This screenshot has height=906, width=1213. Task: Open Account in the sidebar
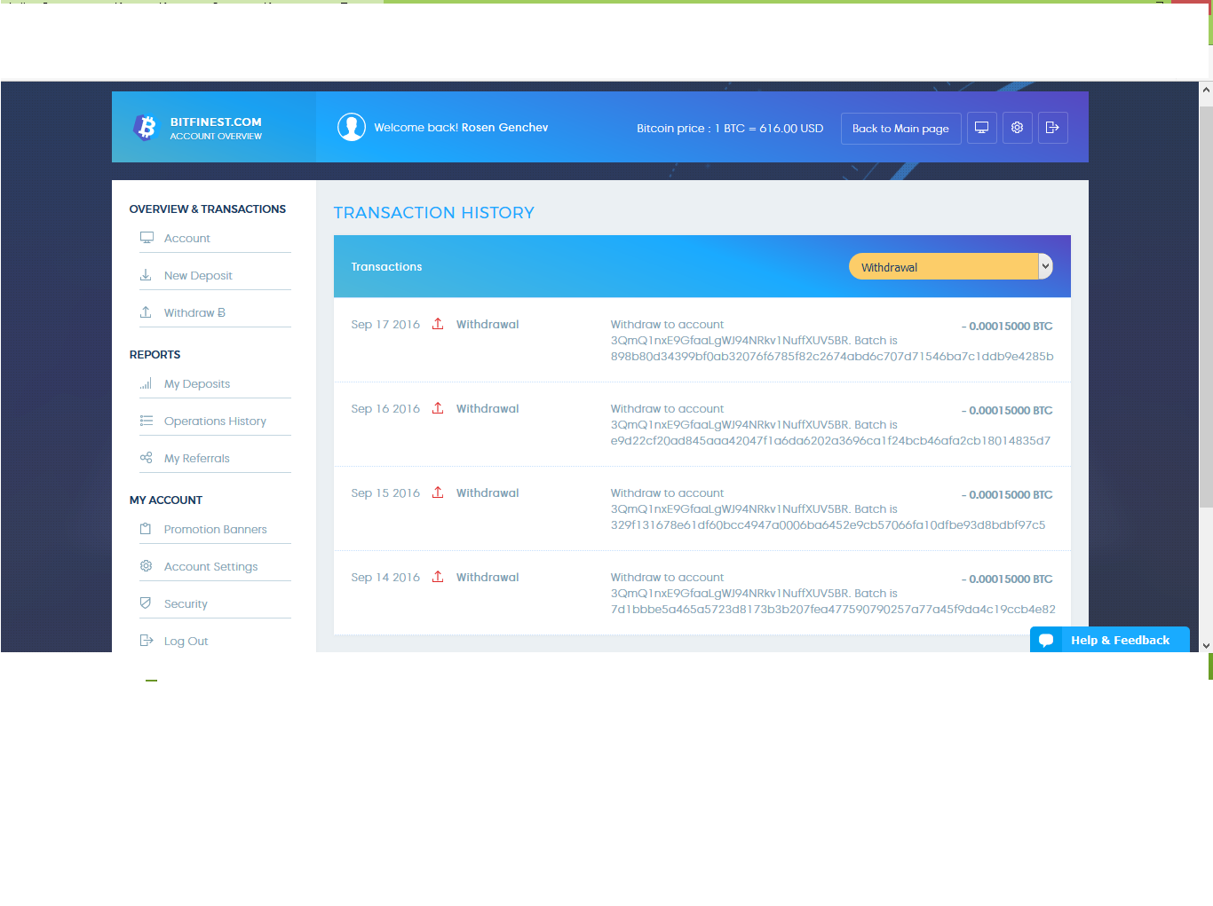pos(186,239)
